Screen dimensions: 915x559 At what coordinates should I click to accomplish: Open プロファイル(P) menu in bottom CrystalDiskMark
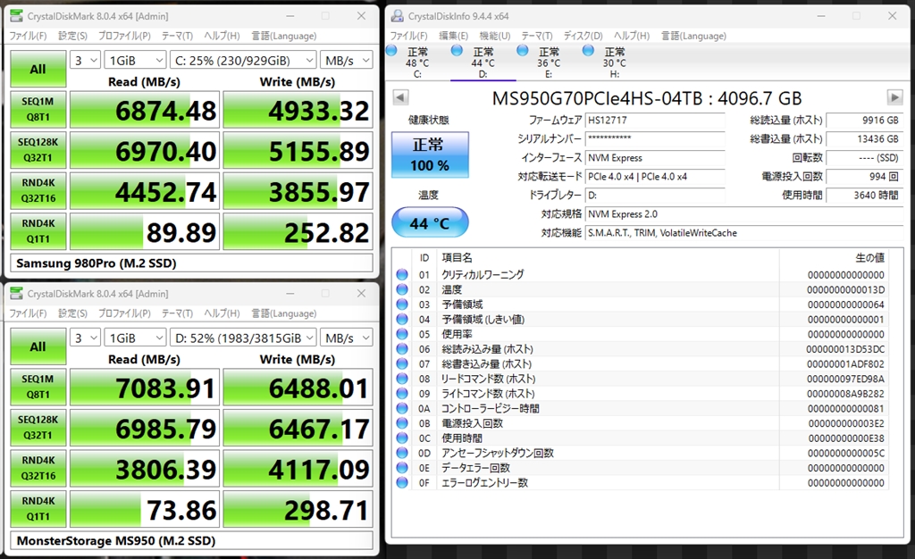(x=124, y=313)
